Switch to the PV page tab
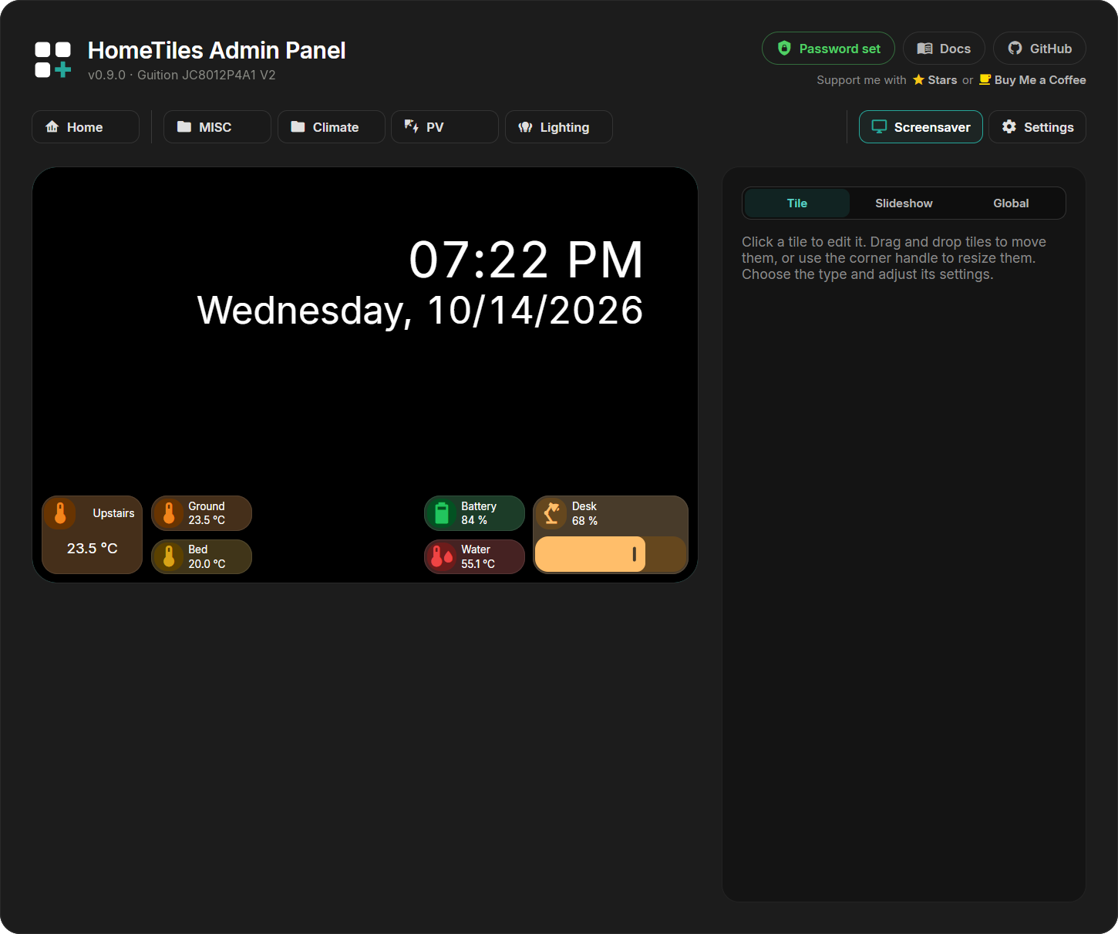1118x934 pixels. click(x=445, y=127)
